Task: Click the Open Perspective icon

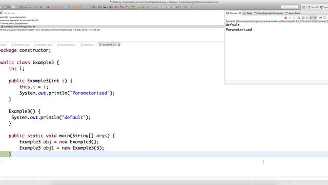Action: (304, 7)
